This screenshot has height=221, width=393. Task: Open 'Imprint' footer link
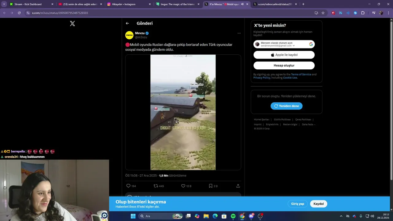[x=258, y=124]
